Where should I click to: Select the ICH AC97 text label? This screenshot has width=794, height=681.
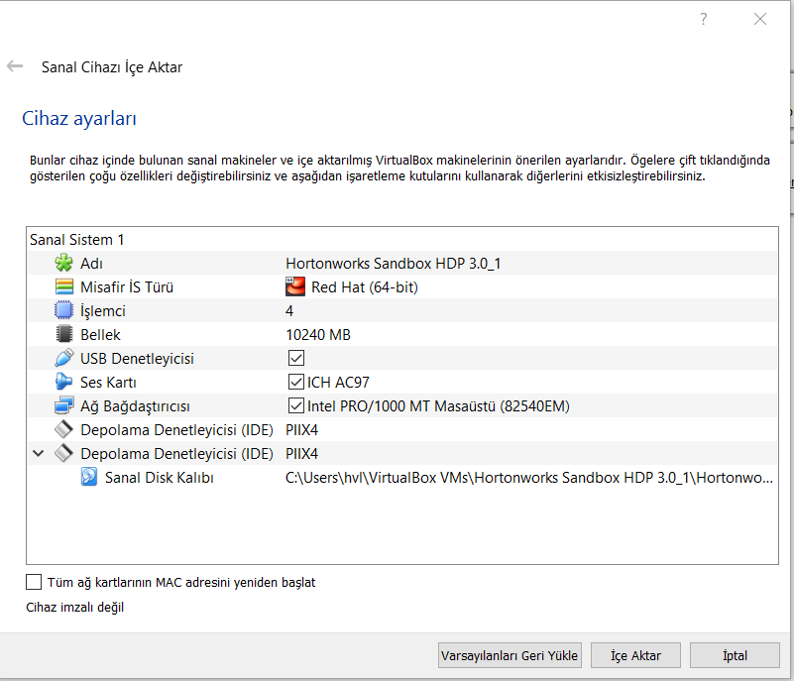tap(338, 383)
